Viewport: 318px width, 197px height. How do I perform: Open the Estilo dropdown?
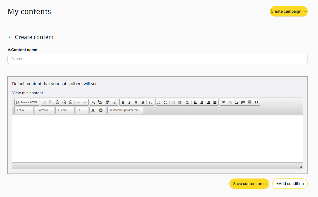[x=24, y=110]
